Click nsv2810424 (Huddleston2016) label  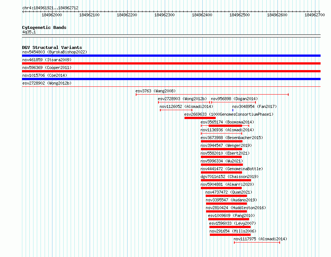(x=236, y=208)
